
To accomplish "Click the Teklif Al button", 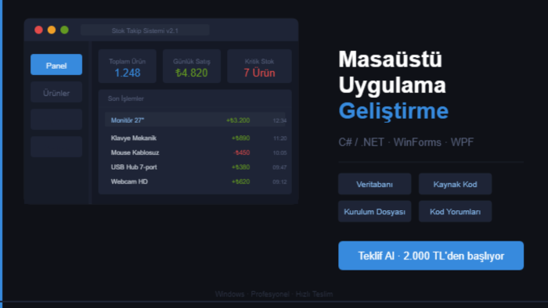I will 431,256.
